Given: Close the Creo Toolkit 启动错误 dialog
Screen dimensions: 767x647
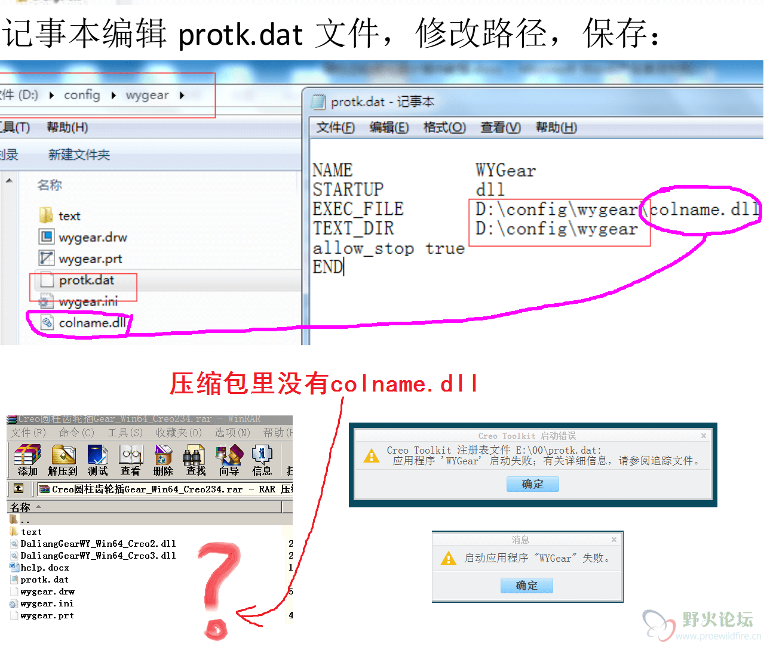Looking at the screenshot, I should pyautogui.click(x=704, y=436).
